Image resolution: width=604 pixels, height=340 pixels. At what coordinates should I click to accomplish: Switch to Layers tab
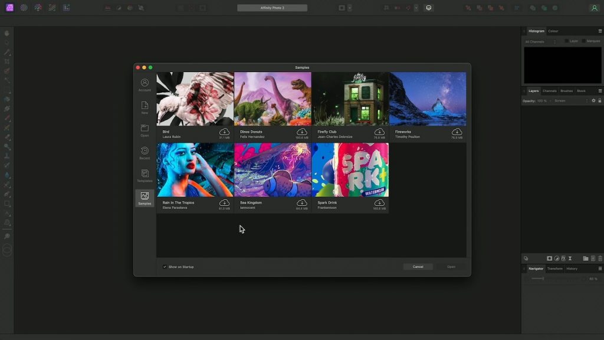(x=533, y=91)
